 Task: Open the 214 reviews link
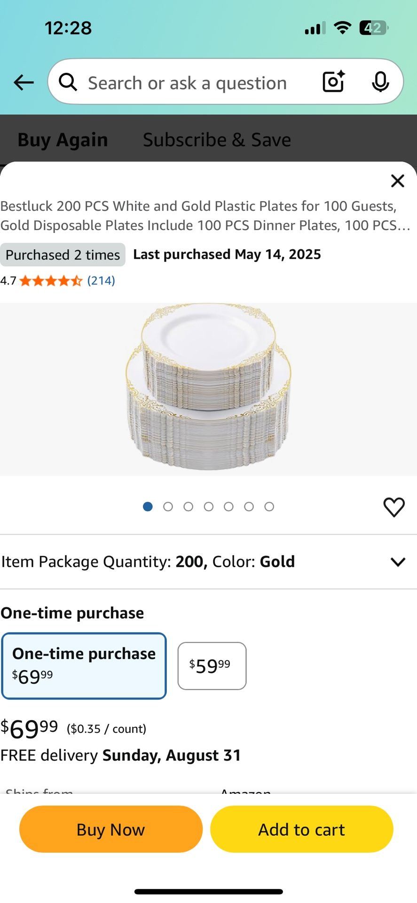[x=101, y=281]
